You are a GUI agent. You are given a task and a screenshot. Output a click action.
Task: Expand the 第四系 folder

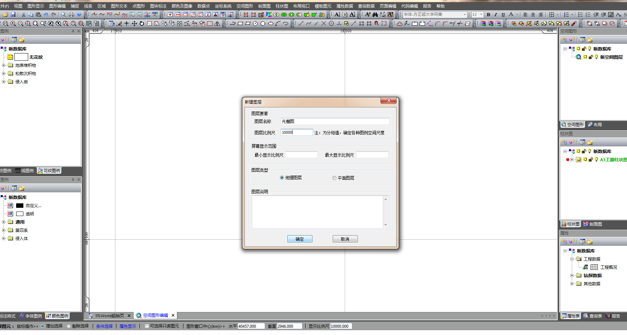tap(3, 230)
